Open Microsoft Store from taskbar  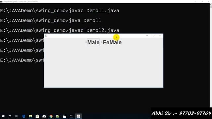click(37, 116)
